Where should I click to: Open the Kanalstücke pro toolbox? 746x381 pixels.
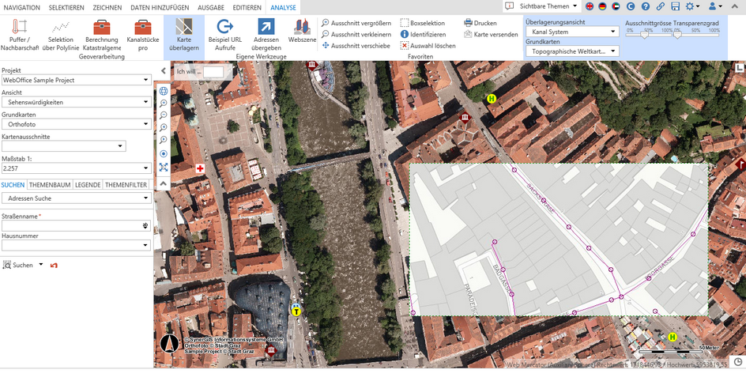click(x=142, y=36)
